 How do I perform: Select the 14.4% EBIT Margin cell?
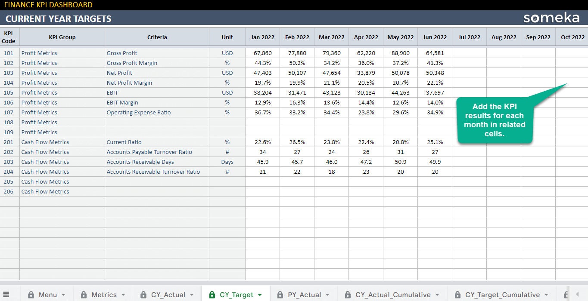point(366,102)
